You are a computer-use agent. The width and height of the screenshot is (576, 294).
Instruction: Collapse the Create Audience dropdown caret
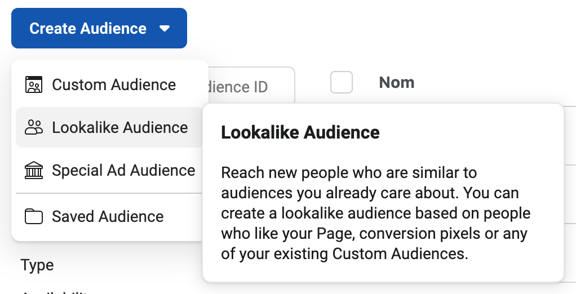click(165, 29)
